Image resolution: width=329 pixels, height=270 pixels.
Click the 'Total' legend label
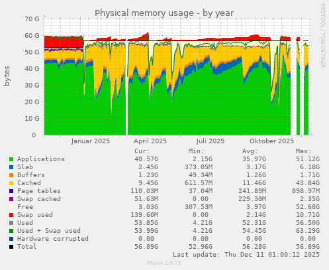pyautogui.click(x=27, y=247)
